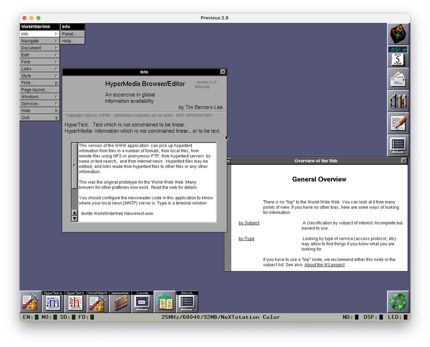The image size is (430, 347).
Task: Click the Info text scroller knob
Action: [74, 166]
